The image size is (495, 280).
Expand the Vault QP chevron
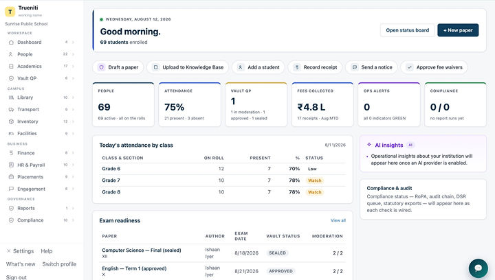coord(74,78)
